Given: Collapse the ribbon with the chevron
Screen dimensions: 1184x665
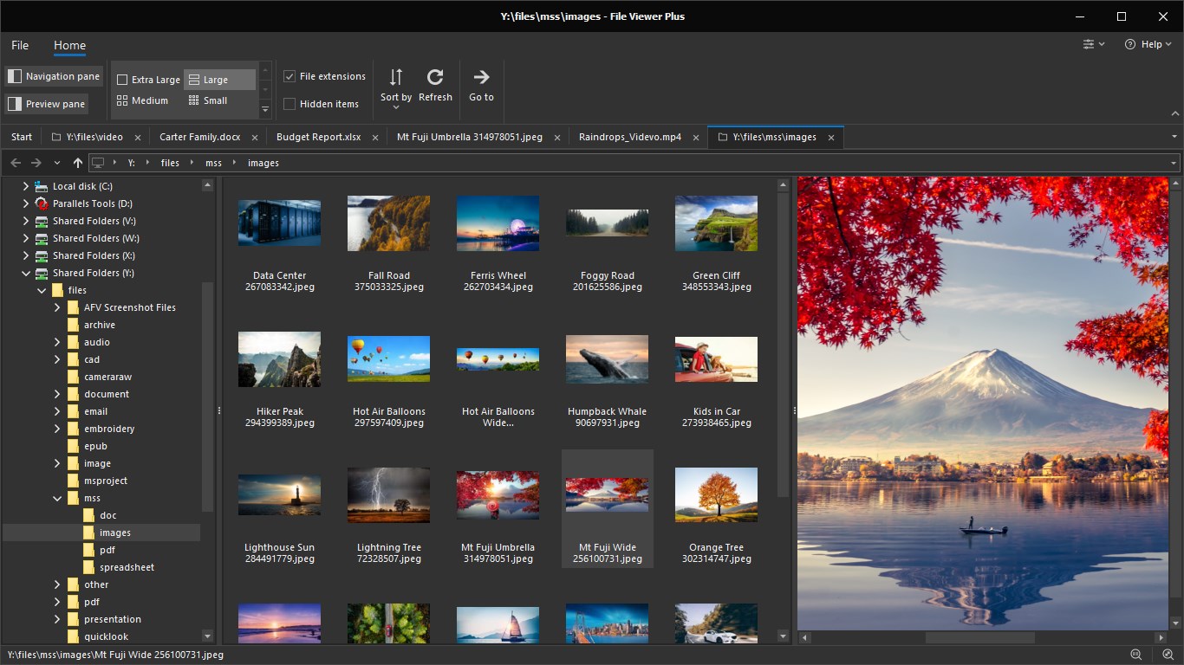Looking at the screenshot, I should point(1175,113).
